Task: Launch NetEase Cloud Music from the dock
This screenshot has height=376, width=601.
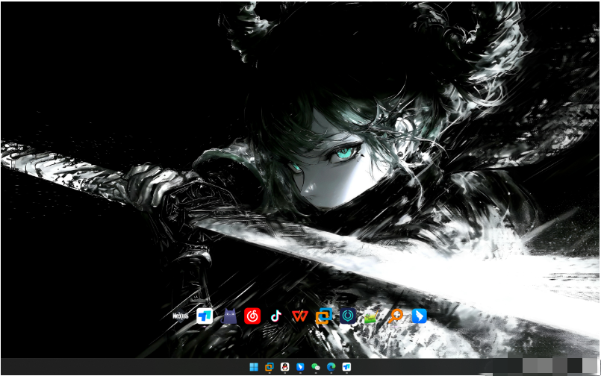Action: tap(253, 316)
